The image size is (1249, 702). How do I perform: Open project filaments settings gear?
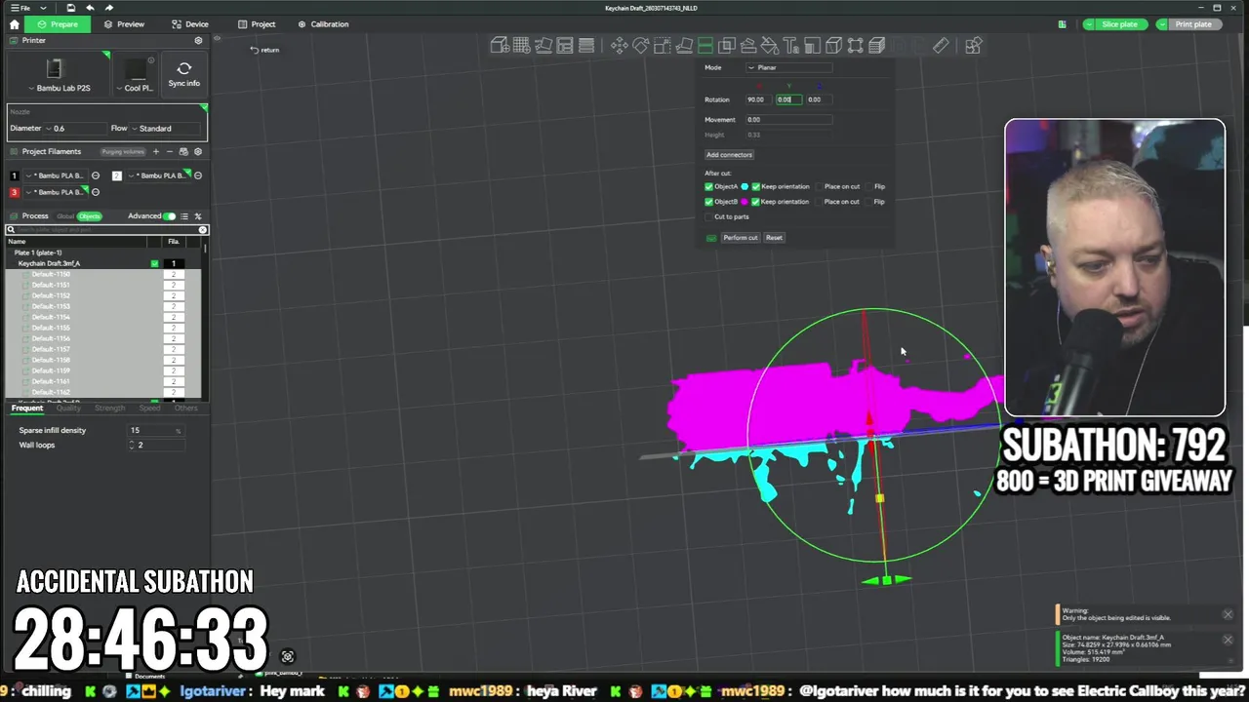coord(198,151)
